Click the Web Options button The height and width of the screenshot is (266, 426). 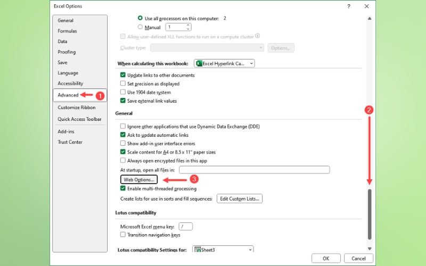point(139,180)
